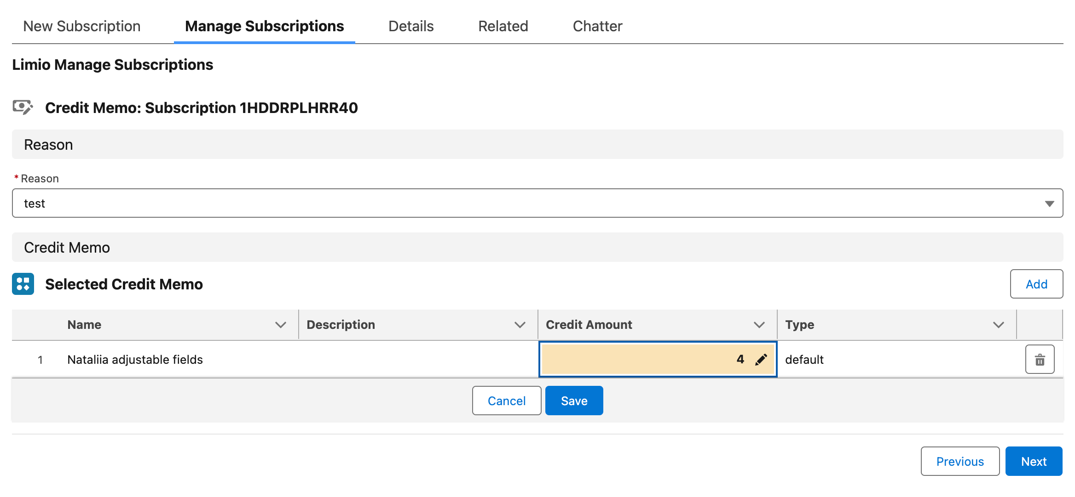Click the pencil edit icon in Credit Amount
Viewport: 1075px width, 497px height.
(x=761, y=359)
